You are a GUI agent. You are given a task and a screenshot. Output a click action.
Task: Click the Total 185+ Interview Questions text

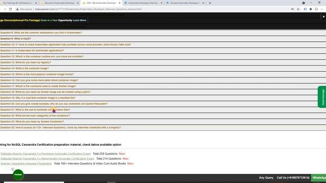point(90,164)
